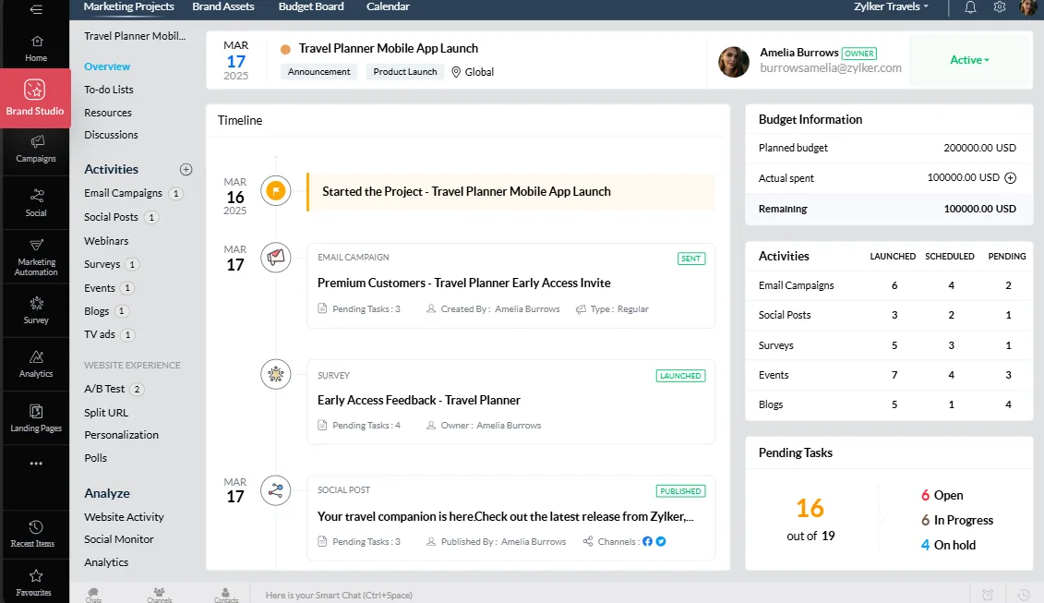
Task: Click the Global location pin icon
Action: click(x=456, y=72)
